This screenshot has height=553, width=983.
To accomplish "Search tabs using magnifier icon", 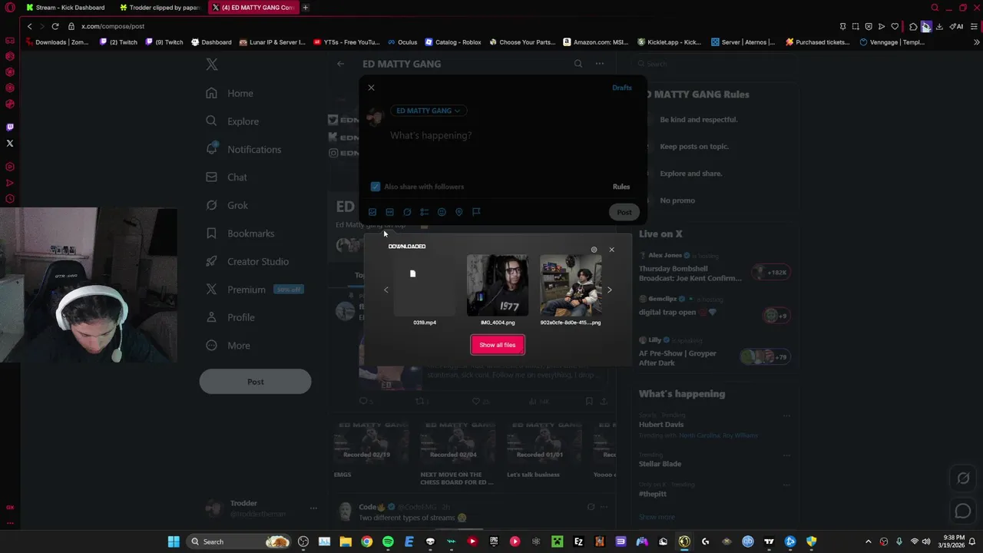I will click(x=935, y=8).
